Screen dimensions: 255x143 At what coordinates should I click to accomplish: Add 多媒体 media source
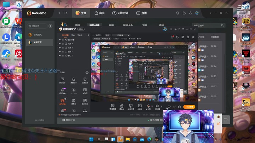point(140,107)
